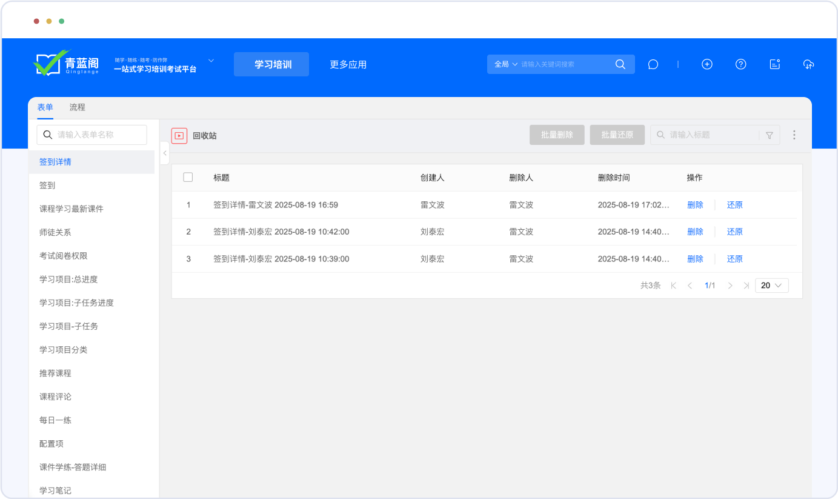Expand the 全局 search scope dropdown
Image resolution: width=838 pixels, height=499 pixels.
pyautogui.click(x=506, y=64)
